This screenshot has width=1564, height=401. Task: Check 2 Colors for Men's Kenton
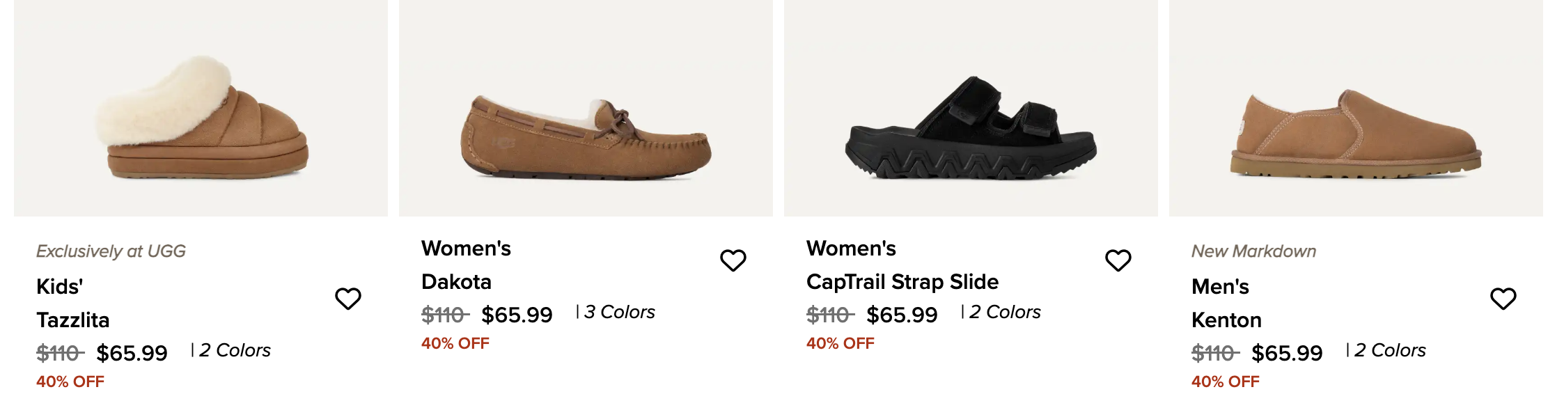coord(1389,351)
